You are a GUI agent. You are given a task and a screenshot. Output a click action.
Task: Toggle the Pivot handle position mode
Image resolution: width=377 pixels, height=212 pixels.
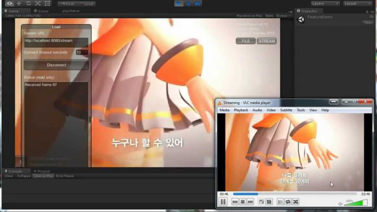click(x=67, y=4)
